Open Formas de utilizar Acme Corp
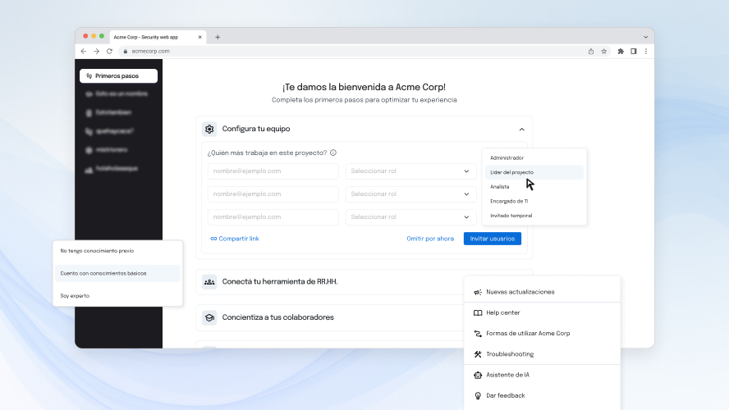Screen dimensions: 729x410 coord(542,334)
